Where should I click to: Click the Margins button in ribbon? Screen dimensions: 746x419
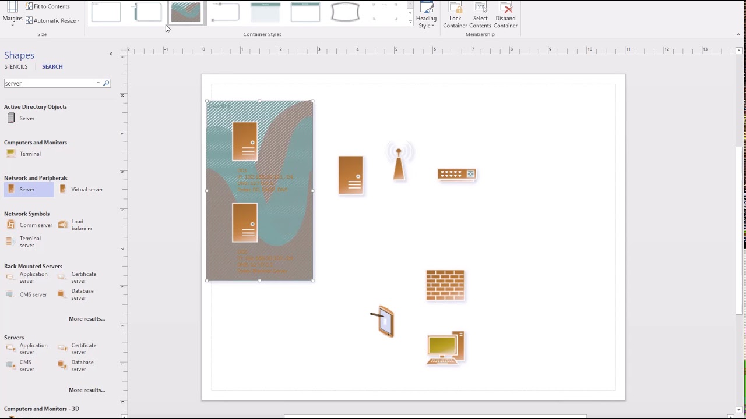[12, 14]
